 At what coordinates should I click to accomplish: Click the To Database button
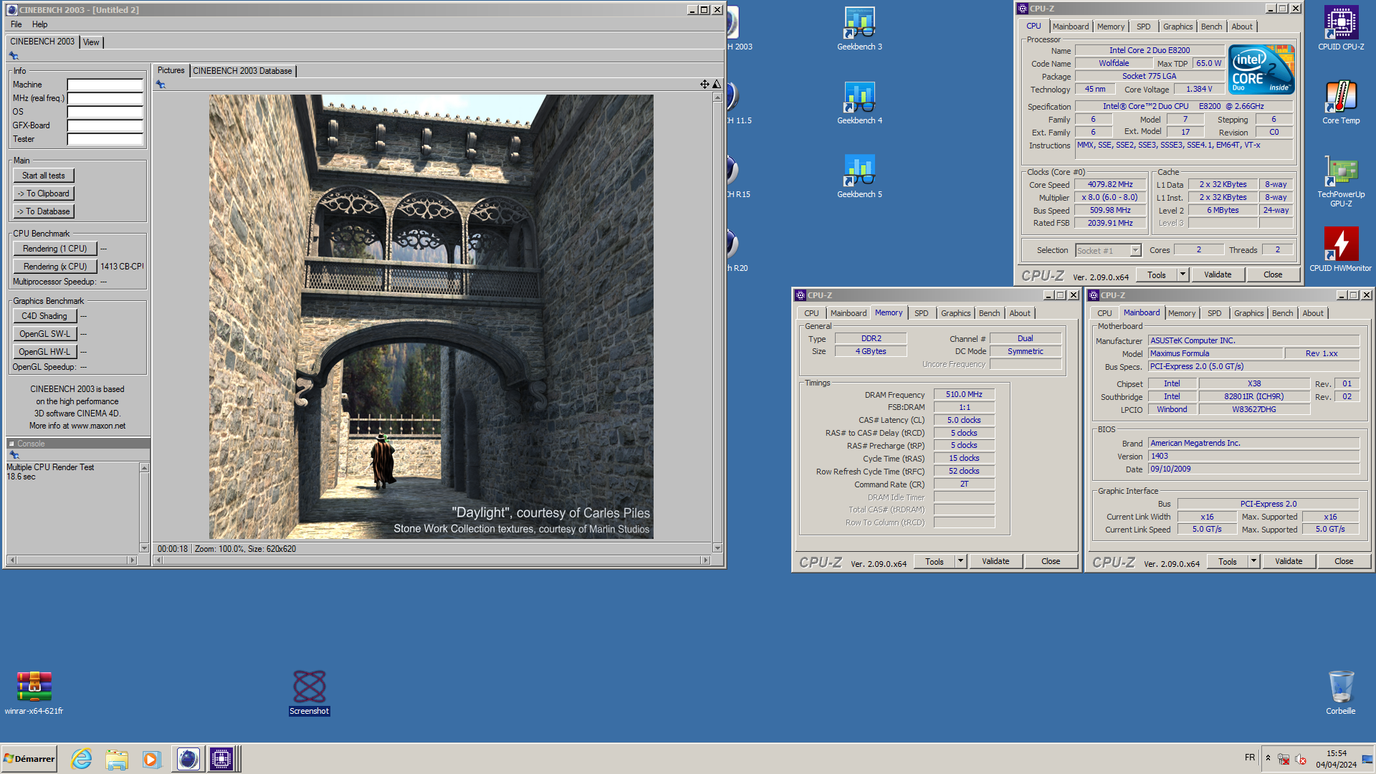pos(44,211)
